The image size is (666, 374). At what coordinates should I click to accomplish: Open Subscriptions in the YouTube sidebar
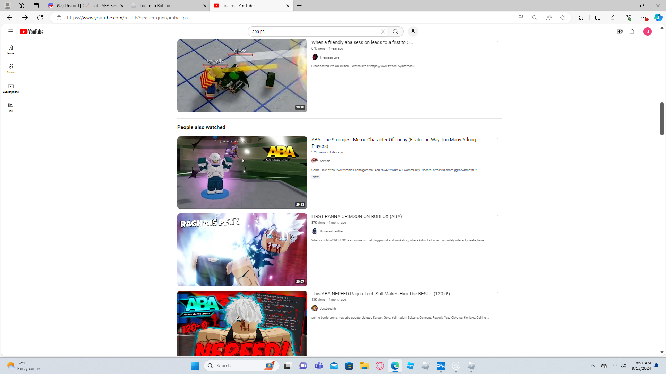click(11, 88)
